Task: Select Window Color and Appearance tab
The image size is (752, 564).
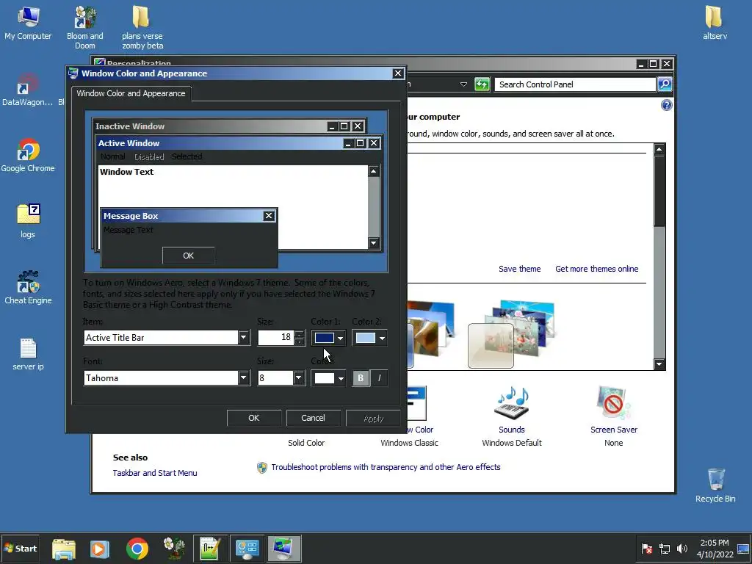Action: (x=131, y=93)
